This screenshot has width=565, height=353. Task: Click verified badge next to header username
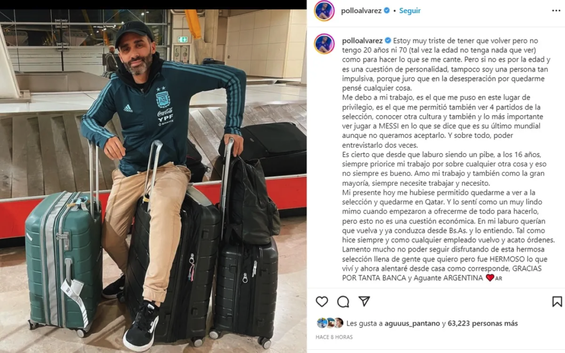click(x=387, y=10)
